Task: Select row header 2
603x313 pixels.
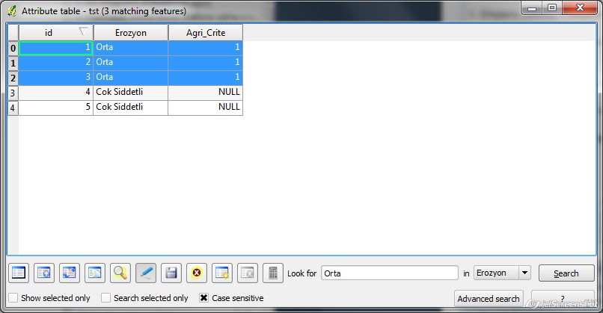Action: tap(13, 78)
